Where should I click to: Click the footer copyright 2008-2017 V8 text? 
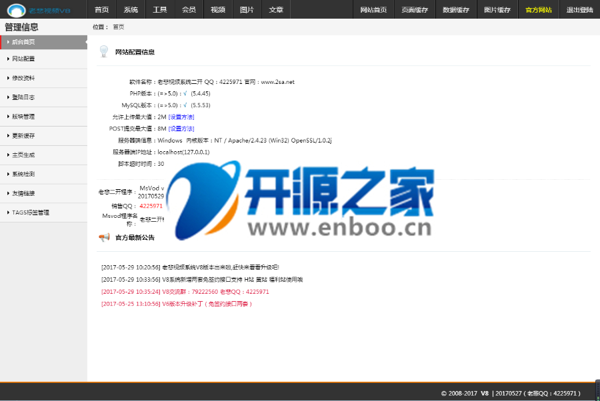[465, 393]
